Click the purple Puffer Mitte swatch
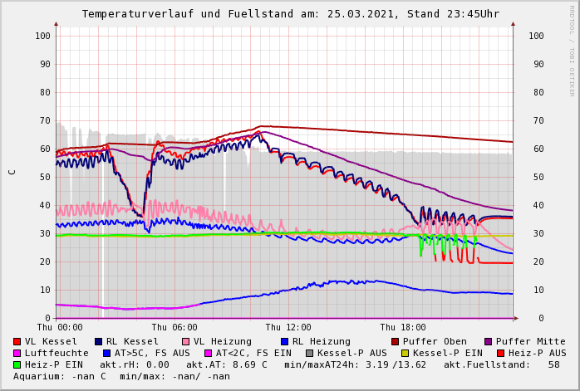Screen dimensions: 580x391 pos(489,341)
